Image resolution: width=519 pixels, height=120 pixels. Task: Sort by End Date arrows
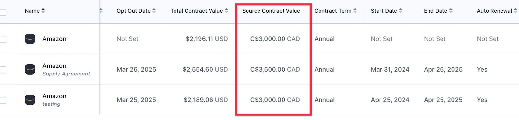451,11
